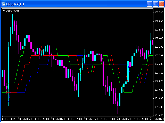Click the 18 Feb 2014 date label
Image resolution: width=165 pixels, height=123 pixels.
click(x=9, y=119)
